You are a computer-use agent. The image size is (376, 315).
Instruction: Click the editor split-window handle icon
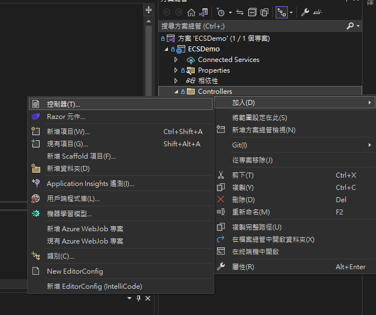tap(149, 10)
